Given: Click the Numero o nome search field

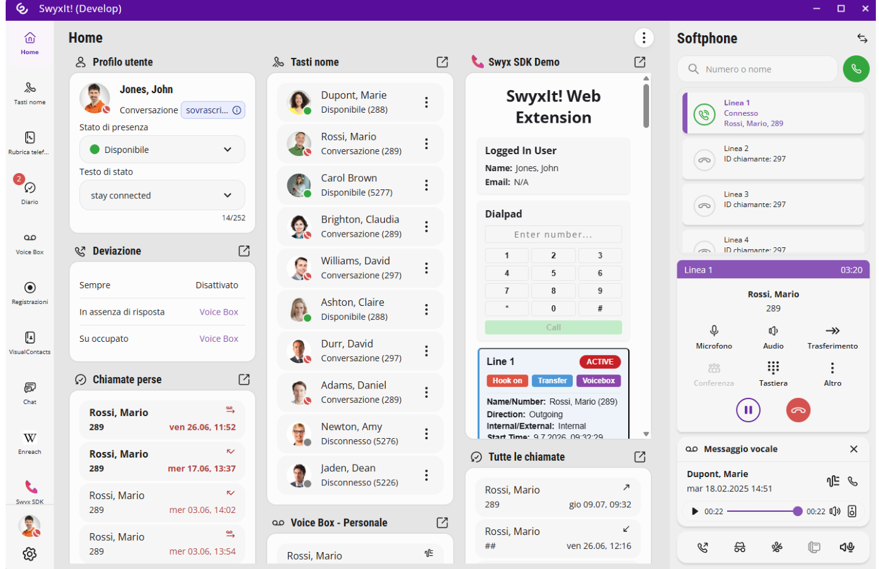Looking at the screenshot, I should point(758,69).
